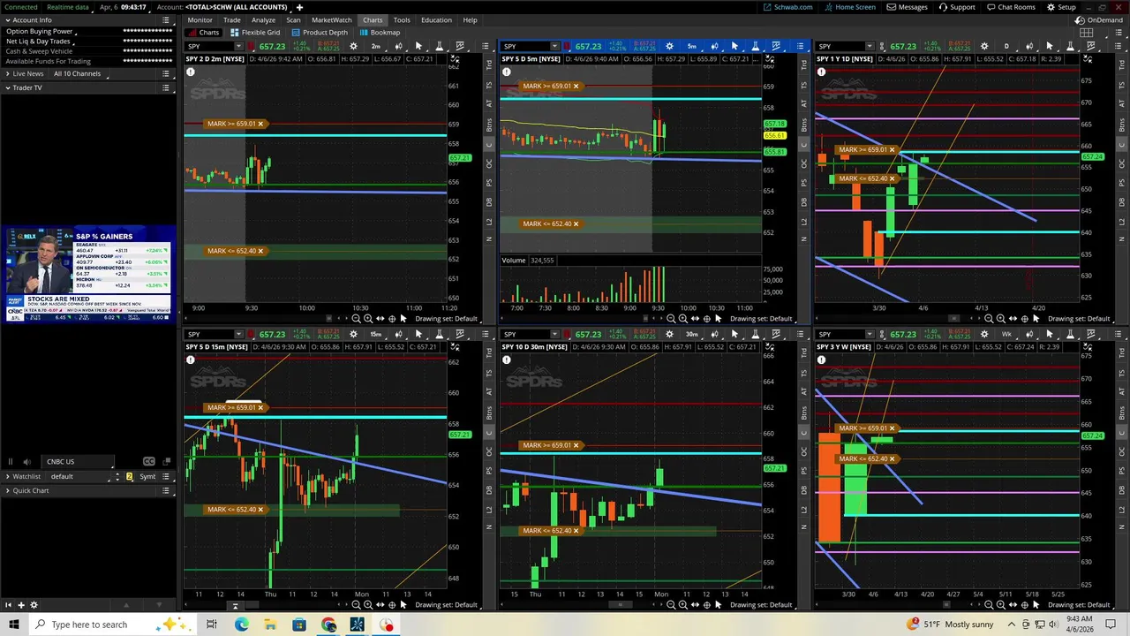
Task: Open settings gear on SPY 5m chart
Action: [669, 46]
